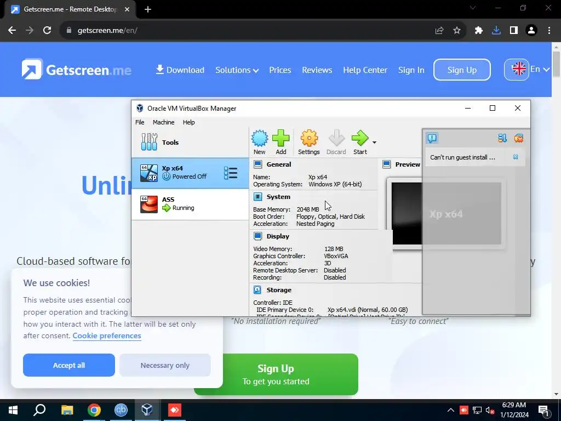
Task: Select the Tools entry in VirtualBox sidebar
Action: click(x=190, y=143)
